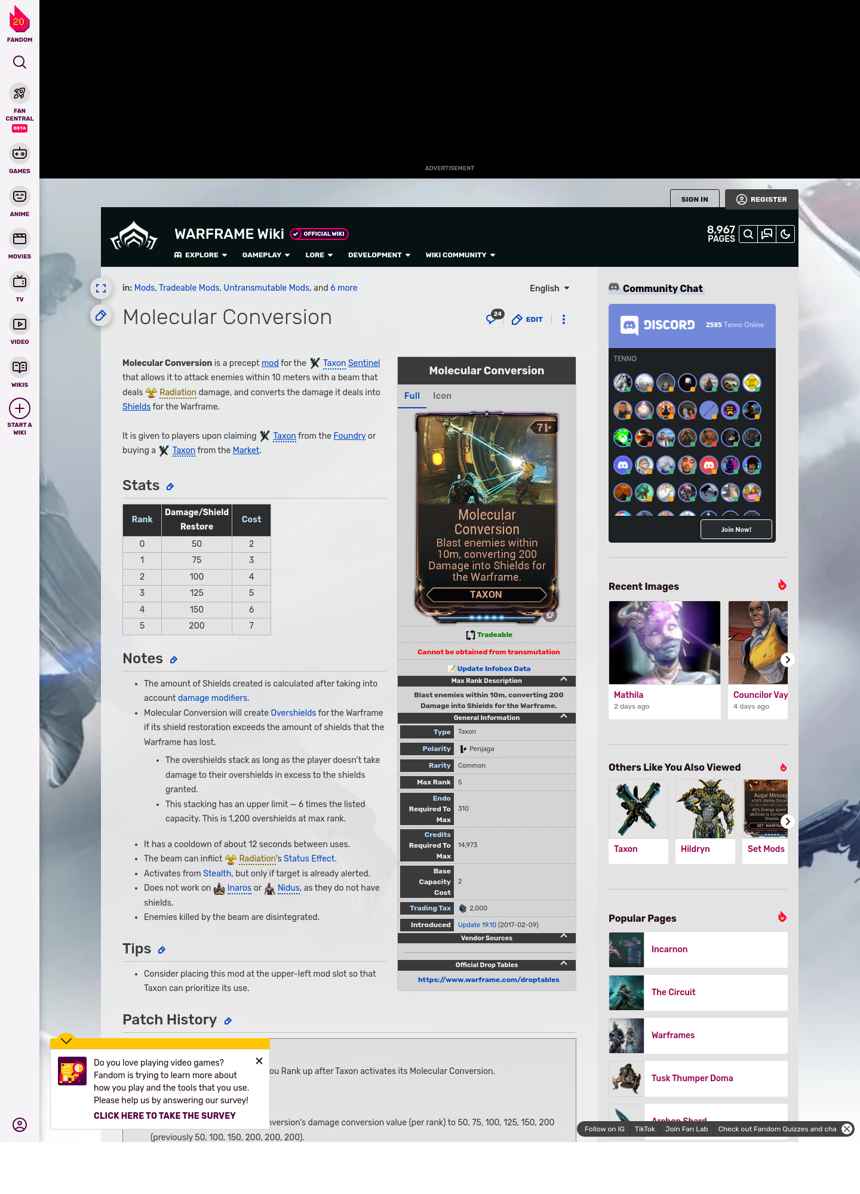This screenshot has width=860, height=1194.
Task: Click the wiki header search icon
Action: (x=748, y=234)
